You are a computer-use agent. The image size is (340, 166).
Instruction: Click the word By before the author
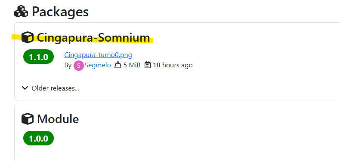(68, 65)
